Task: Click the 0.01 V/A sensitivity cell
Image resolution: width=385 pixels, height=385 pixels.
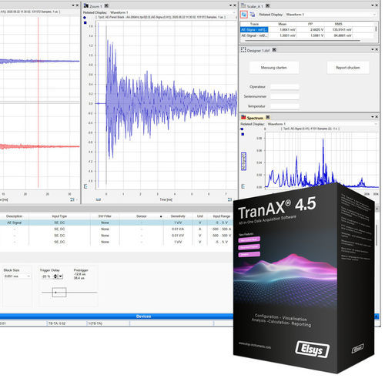Action: pos(178,229)
